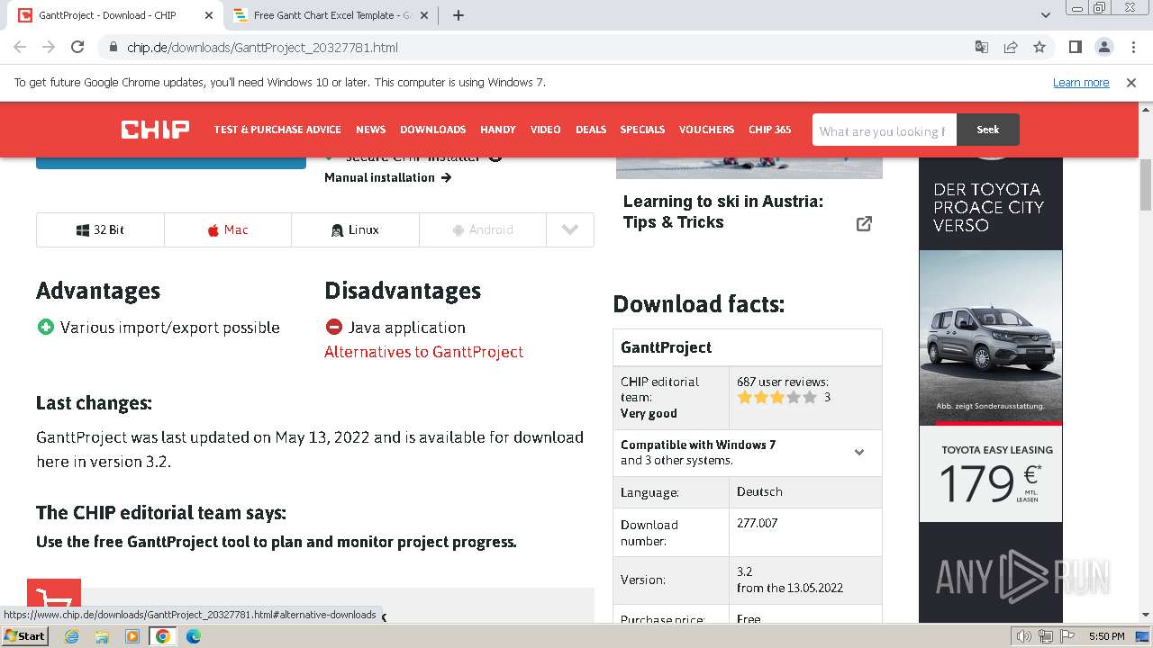Reload the current page

[77, 47]
